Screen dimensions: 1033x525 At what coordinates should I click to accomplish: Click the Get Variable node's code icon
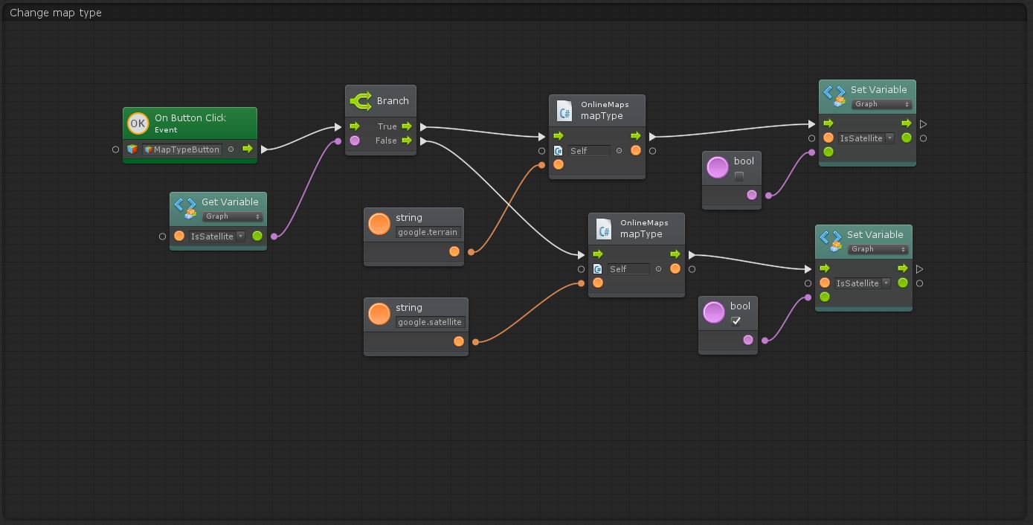click(185, 207)
